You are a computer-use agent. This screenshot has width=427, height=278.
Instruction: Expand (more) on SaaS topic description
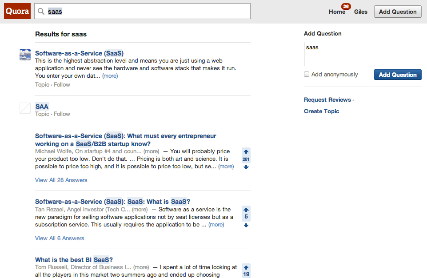click(110, 75)
